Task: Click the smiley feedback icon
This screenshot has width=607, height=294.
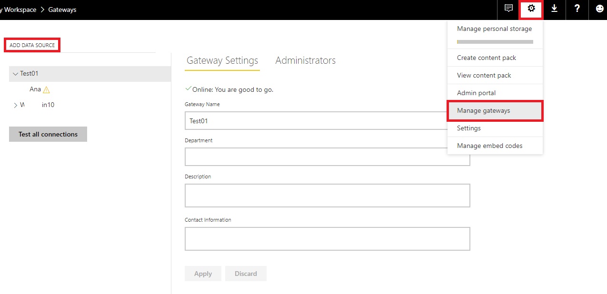Action: point(599,9)
